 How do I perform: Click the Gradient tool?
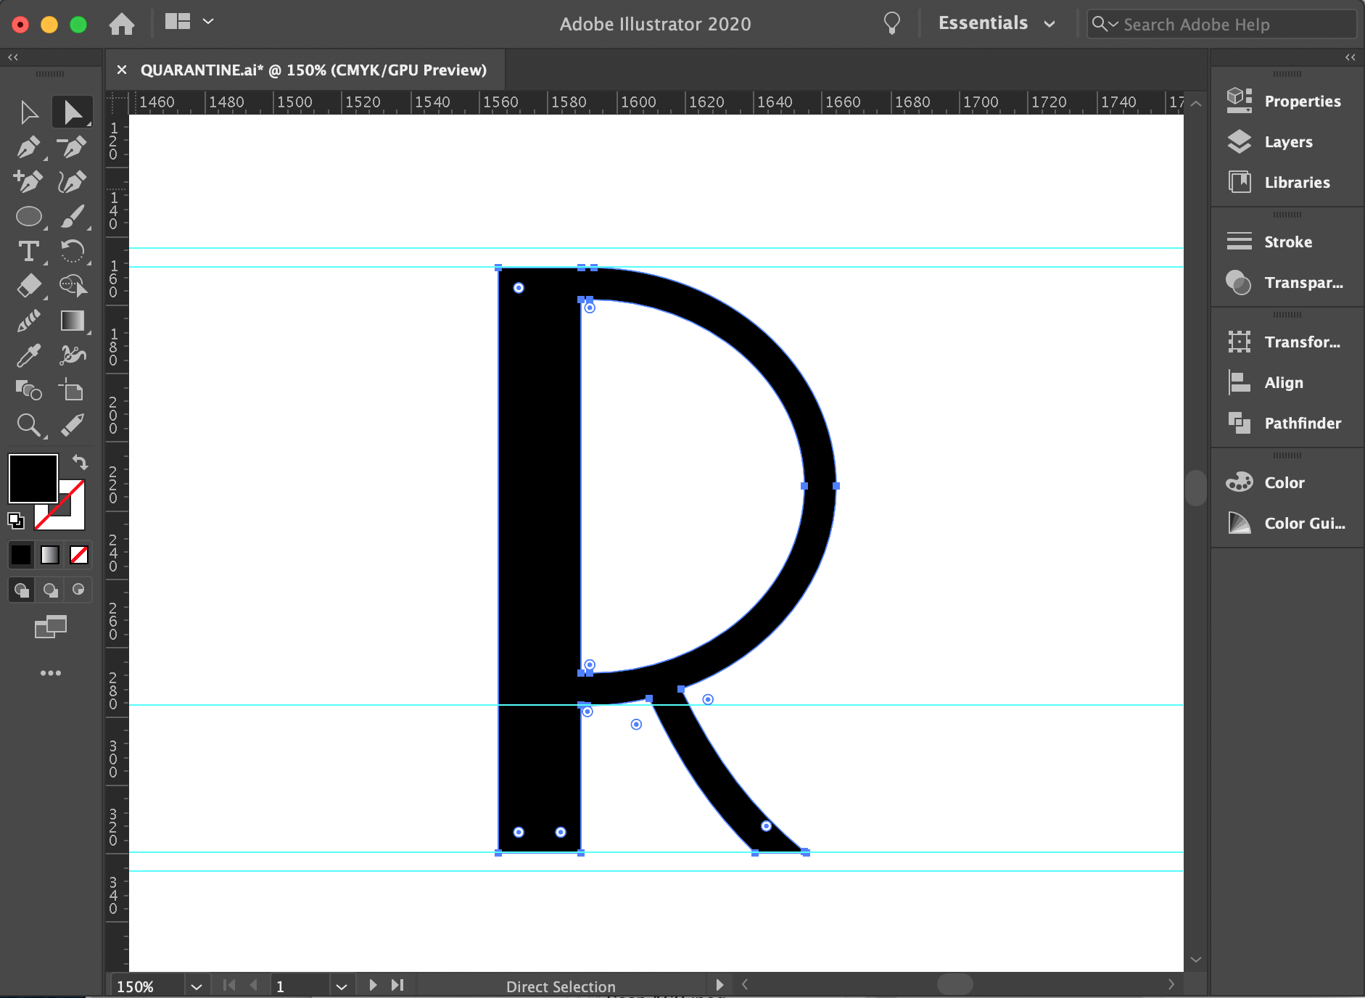(72, 321)
